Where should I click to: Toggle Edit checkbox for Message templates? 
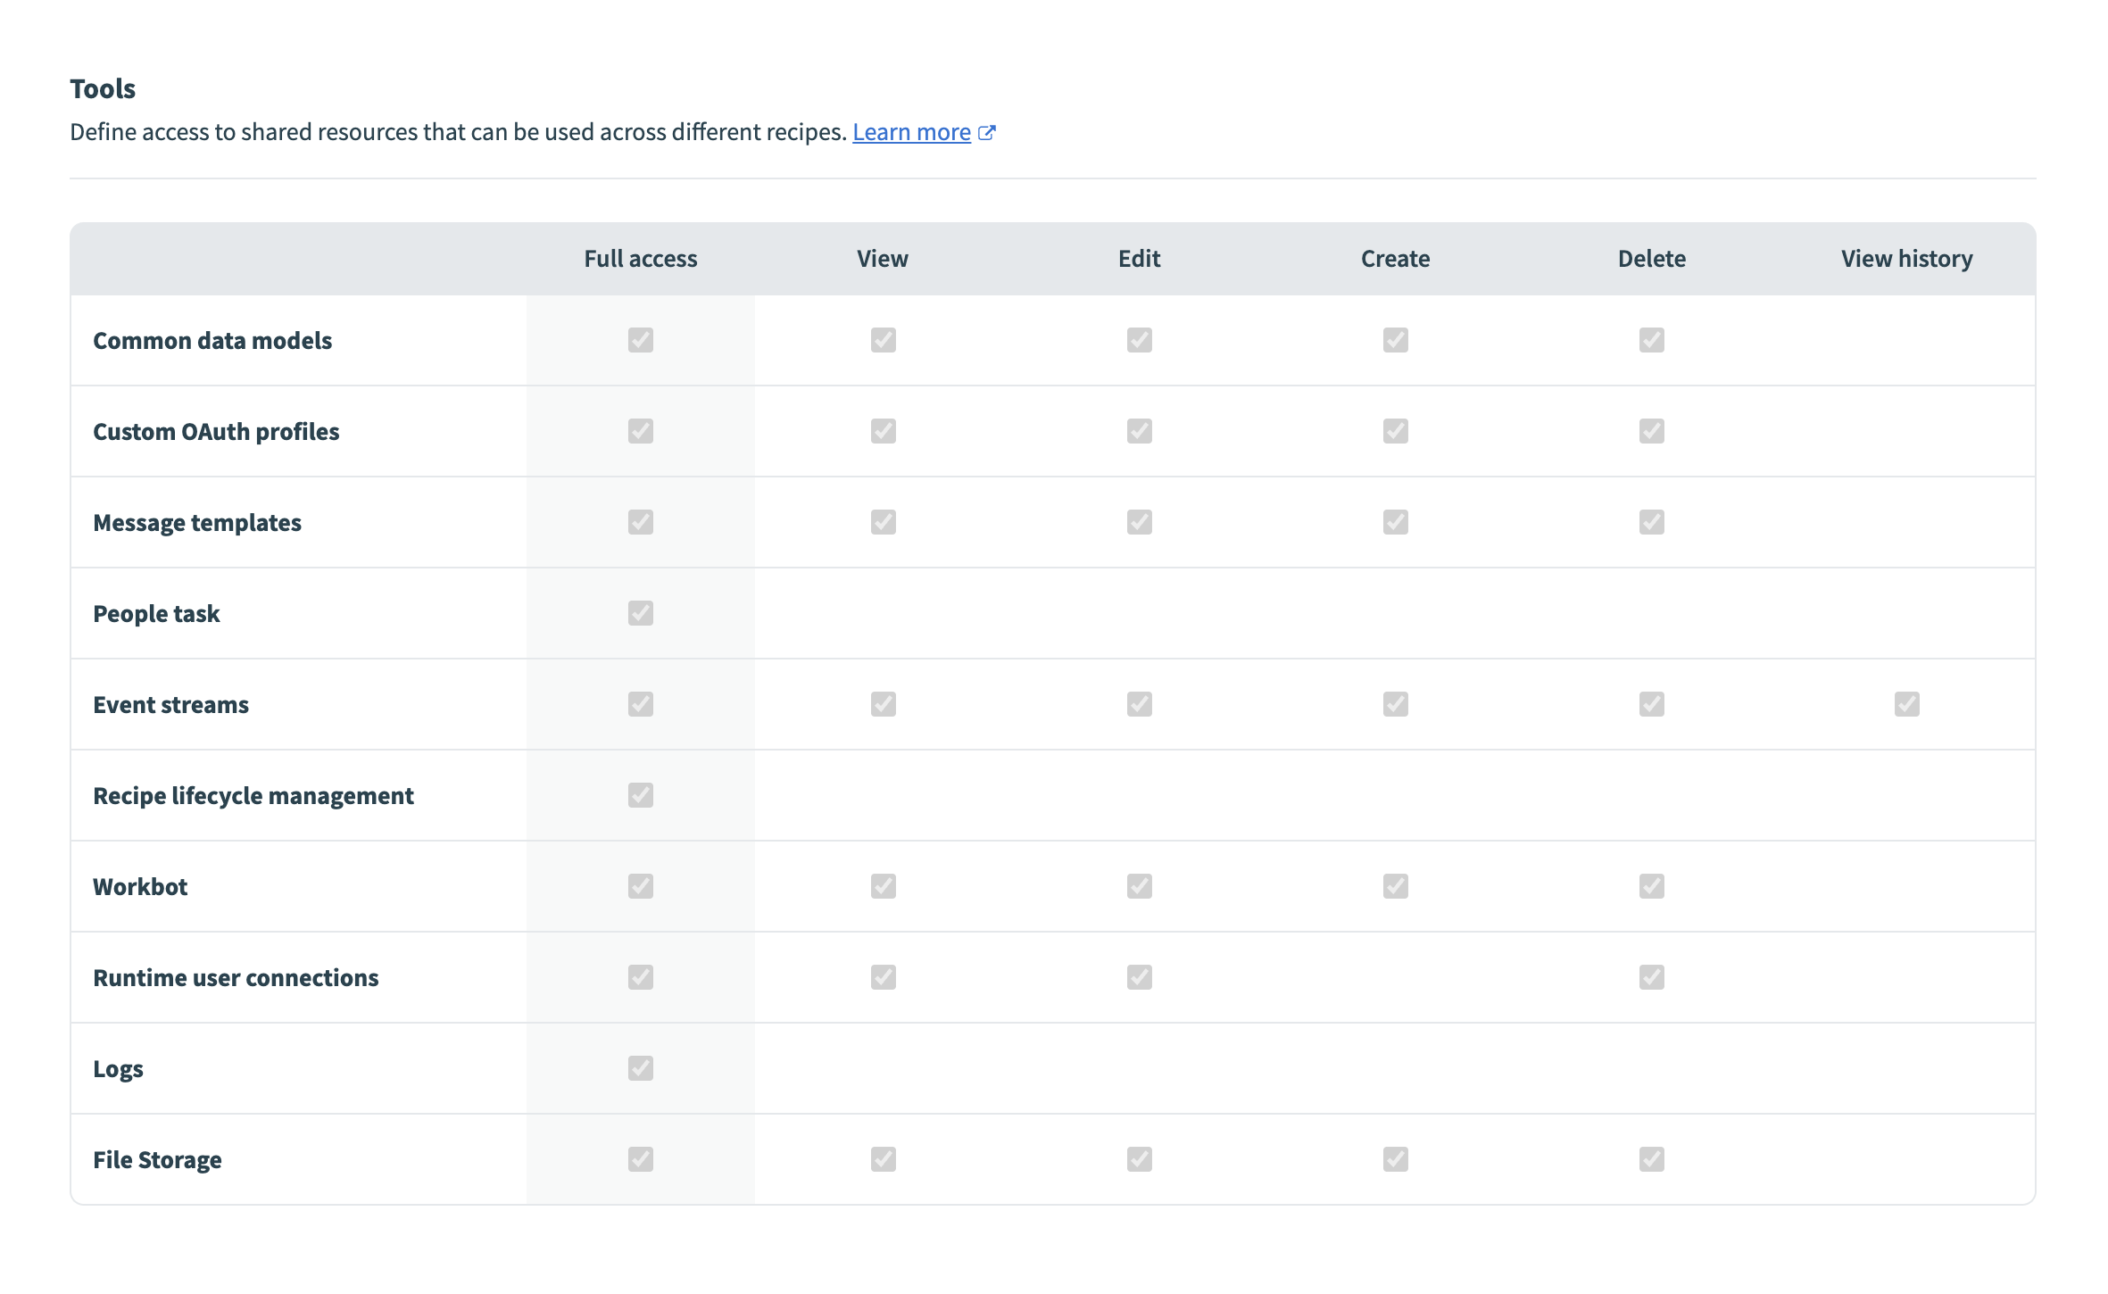1139,522
